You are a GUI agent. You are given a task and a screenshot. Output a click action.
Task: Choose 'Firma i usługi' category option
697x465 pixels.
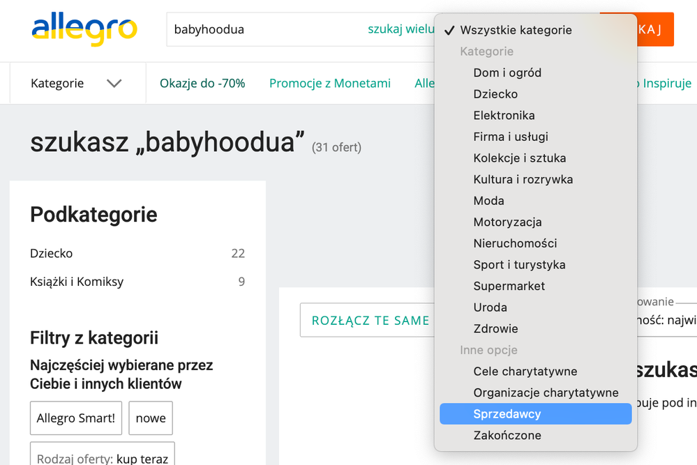coord(535,137)
